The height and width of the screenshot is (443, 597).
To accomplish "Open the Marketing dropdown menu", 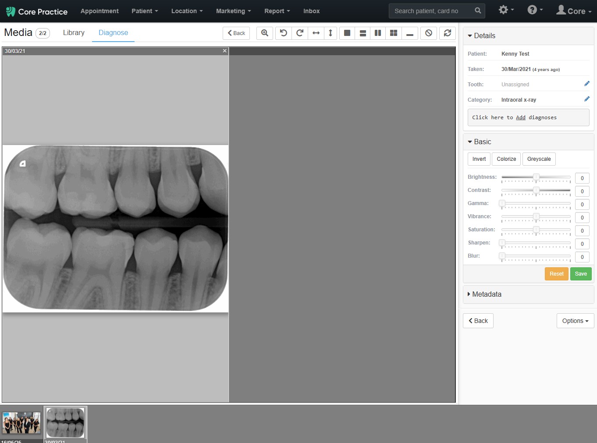I will tap(233, 11).
